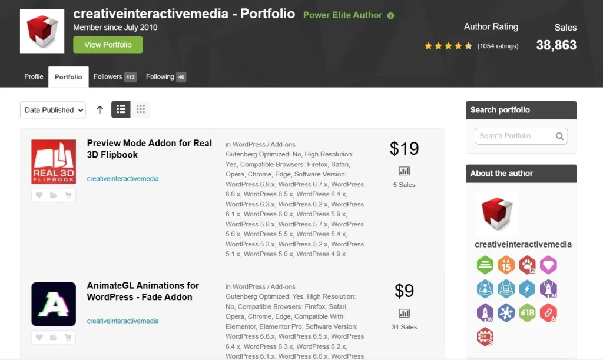Toggle the sort direction arrow
Screen dimensions: 603x360
point(100,109)
